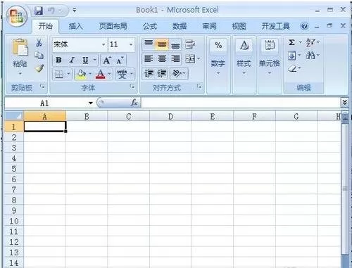Open the 开发工具 ribbon tab

click(275, 26)
